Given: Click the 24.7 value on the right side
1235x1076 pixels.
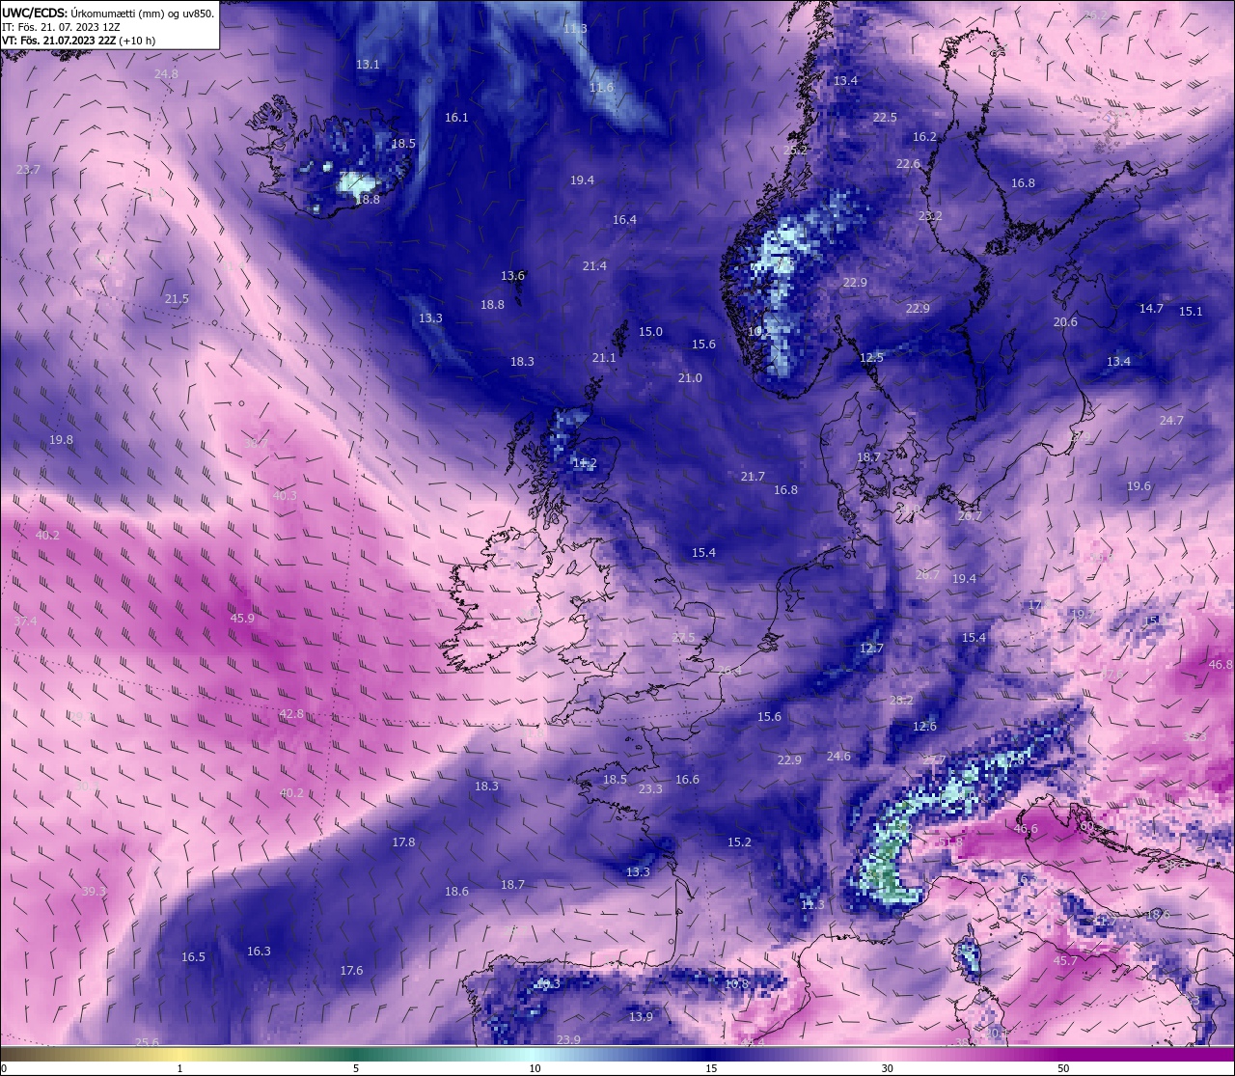Looking at the screenshot, I should tap(1171, 421).
